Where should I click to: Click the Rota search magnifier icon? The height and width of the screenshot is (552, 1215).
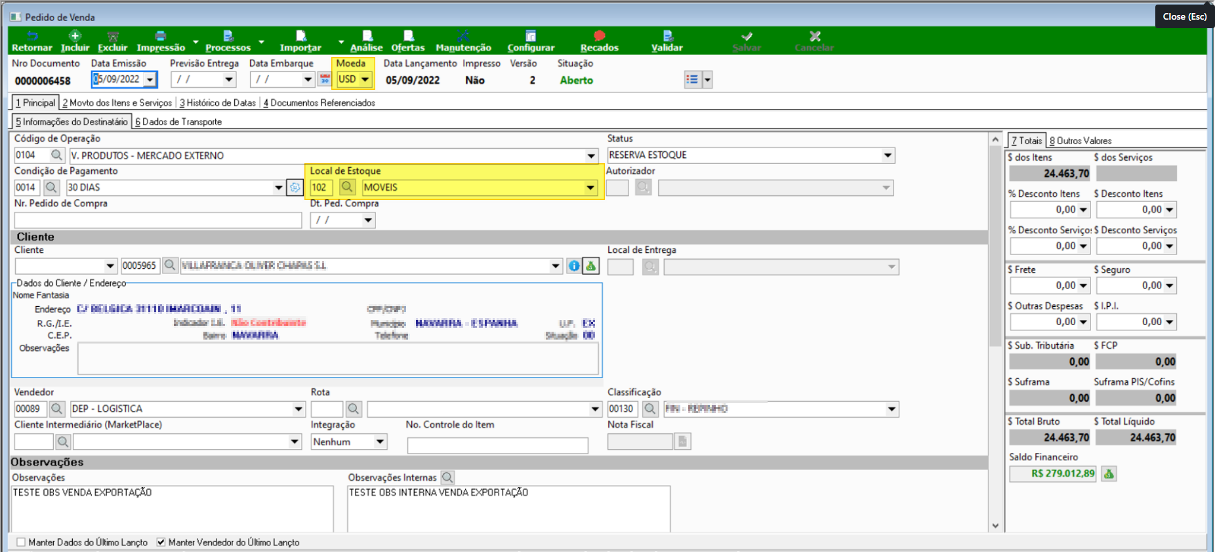[354, 409]
